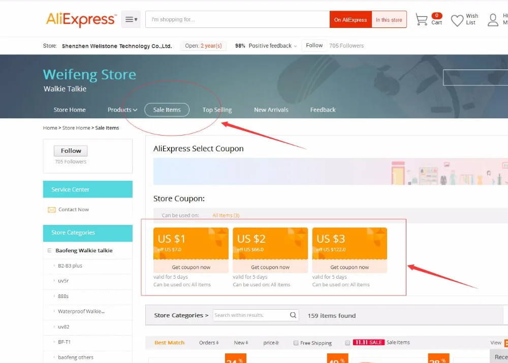This screenshot has height=363, width=508.
Task: Click the Contact Now link
Action: tap(74, 210)
